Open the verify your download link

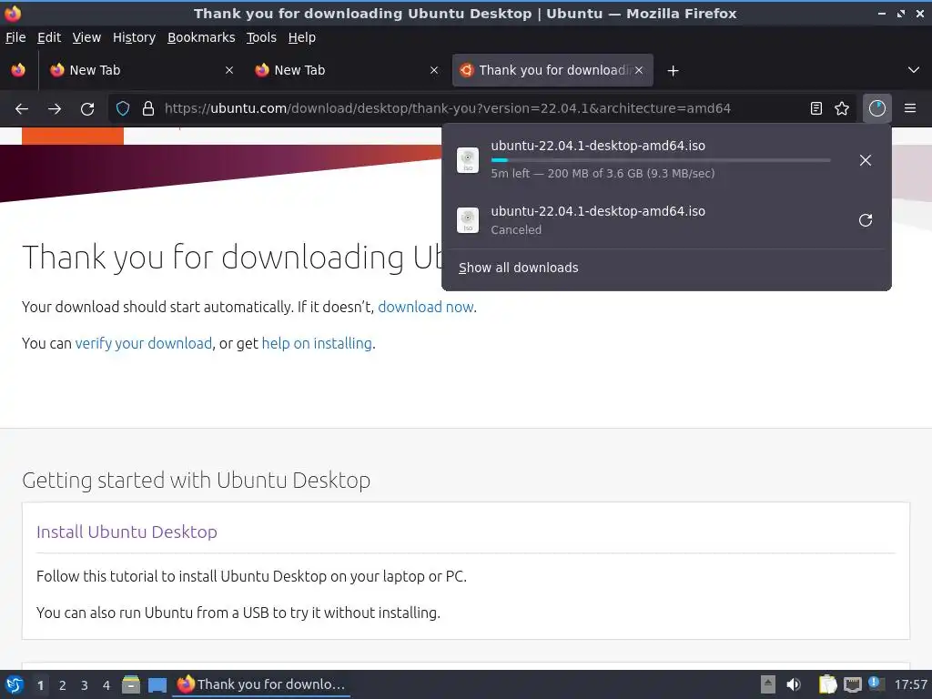pyautogui.click(x=143, y=343)
